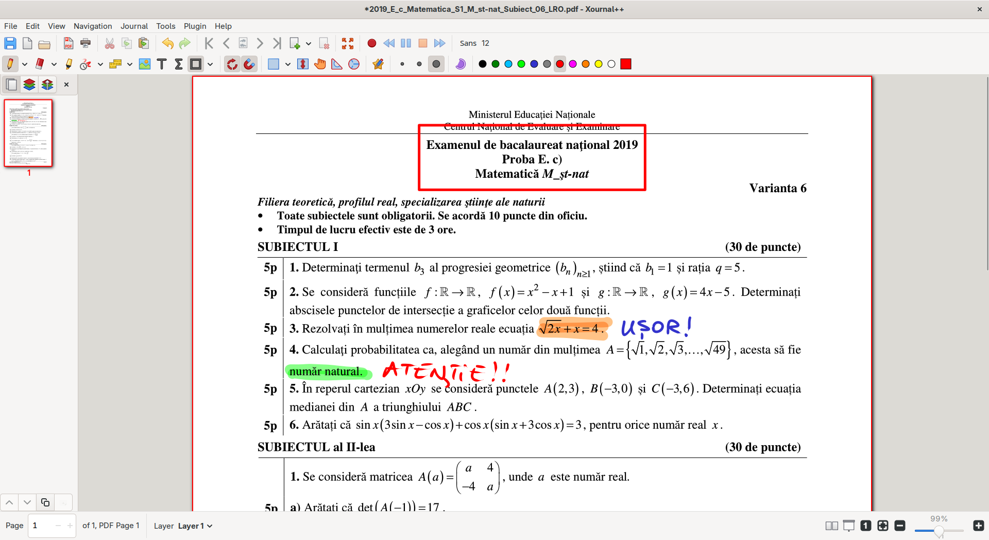Go to the next page
The height and width of the screenshot is (540, 989).
260,43
